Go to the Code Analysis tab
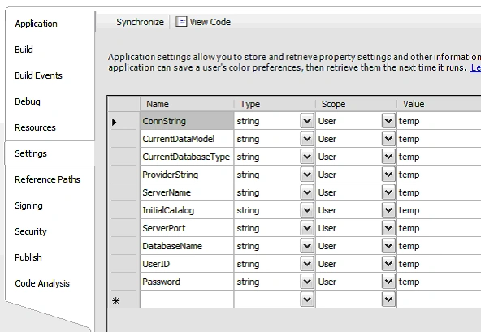The width and height of the screenshot is (481, 332). pyautogui.click(x=42, y=283)
